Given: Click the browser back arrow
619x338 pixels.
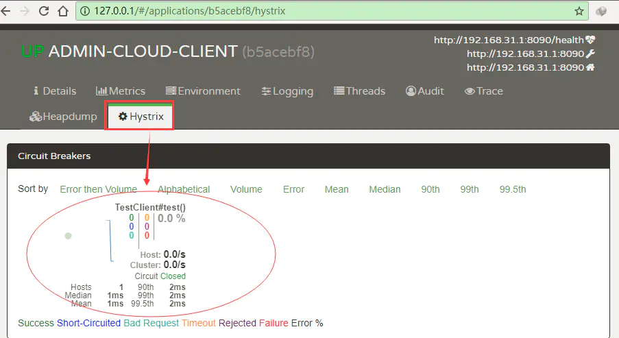Looking at the screenshot, I should (5, 11).
